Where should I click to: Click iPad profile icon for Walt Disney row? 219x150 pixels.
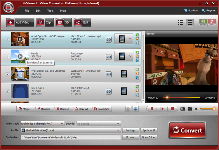[124, 74]
